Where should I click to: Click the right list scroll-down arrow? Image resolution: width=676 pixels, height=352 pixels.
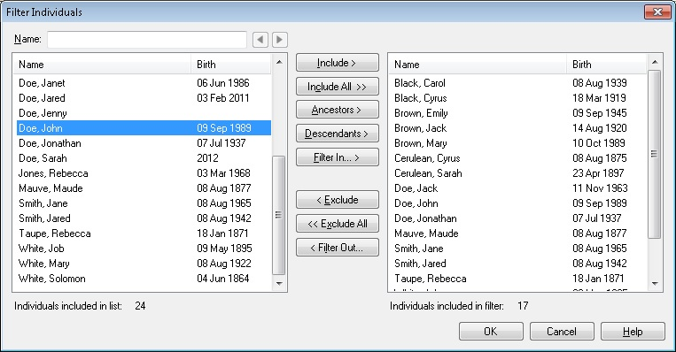click(x=655, y=283)
